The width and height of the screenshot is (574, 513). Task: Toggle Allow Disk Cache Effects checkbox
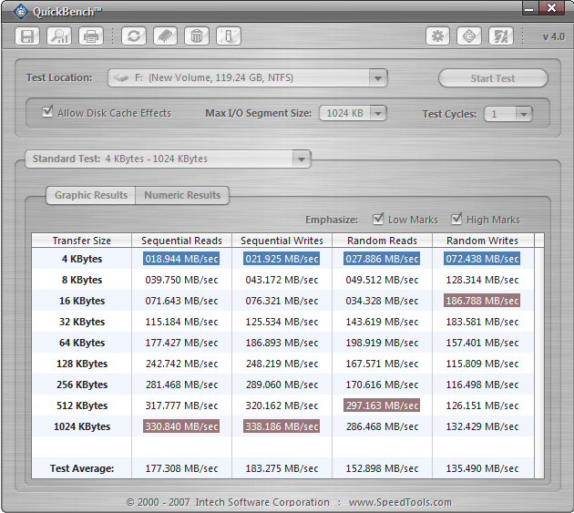click(x=47, y=113)
